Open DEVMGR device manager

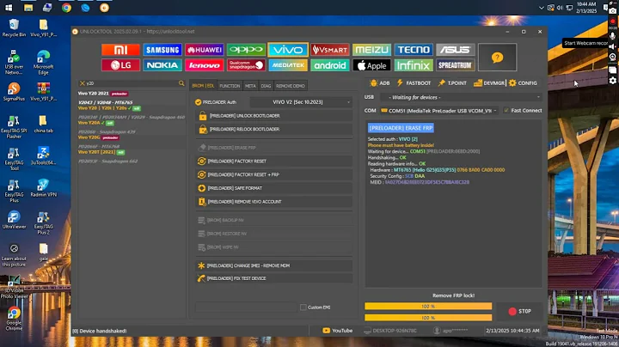(488, 83)
